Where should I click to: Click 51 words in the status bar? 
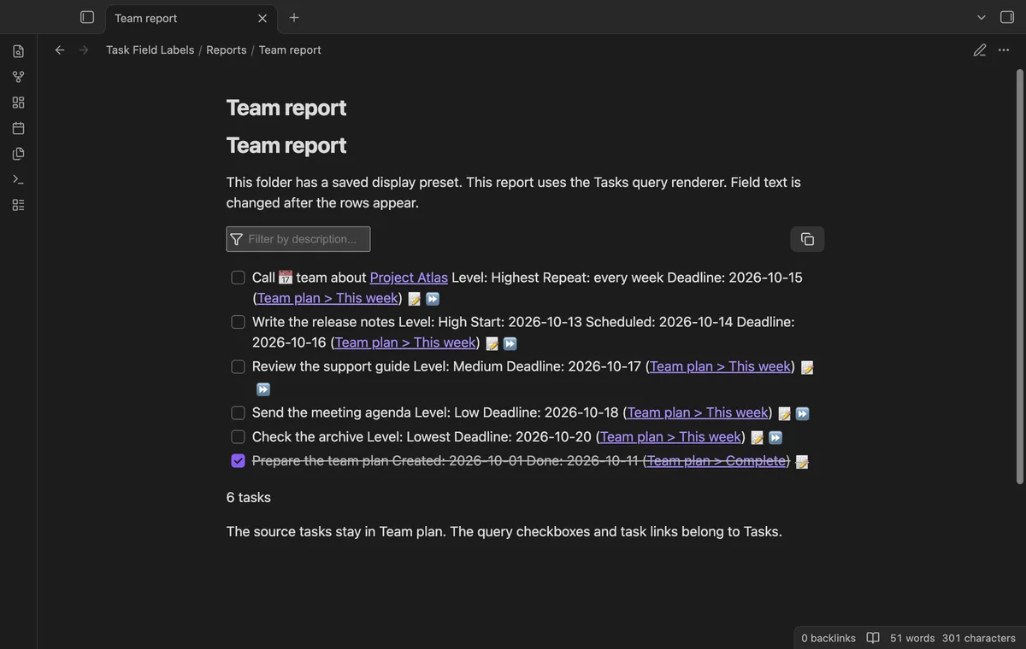pos(912,638)
